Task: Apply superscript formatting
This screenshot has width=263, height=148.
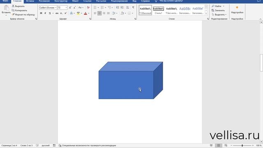Action: click(x=66, y=13)
